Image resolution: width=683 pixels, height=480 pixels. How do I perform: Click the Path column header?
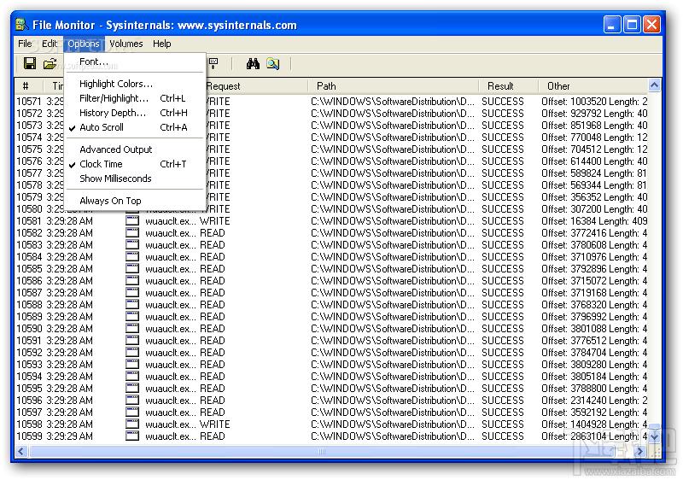[394, 86]
